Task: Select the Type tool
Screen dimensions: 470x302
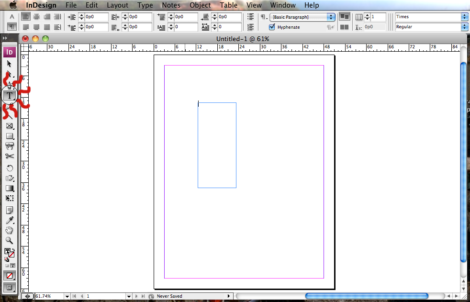Action: pos(10,96)
